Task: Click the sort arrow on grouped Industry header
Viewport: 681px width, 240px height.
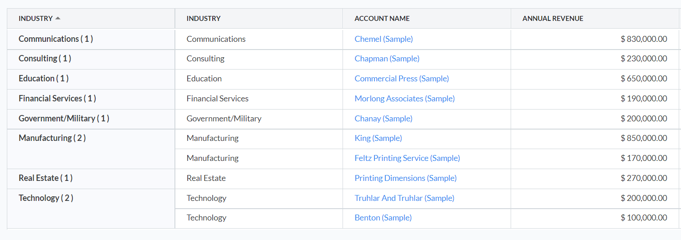Action: coord(58,19)
